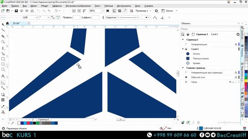Open the Файл menu
This screenshot has height=139, width=248.
pos(5,6)
